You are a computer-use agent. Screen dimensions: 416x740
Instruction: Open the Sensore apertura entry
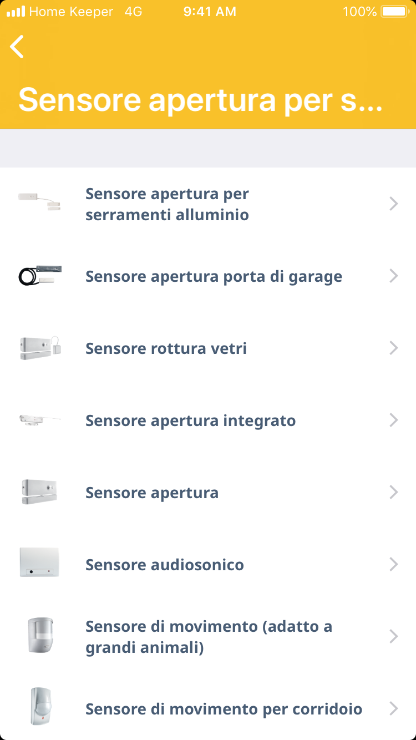pos(152,493)
